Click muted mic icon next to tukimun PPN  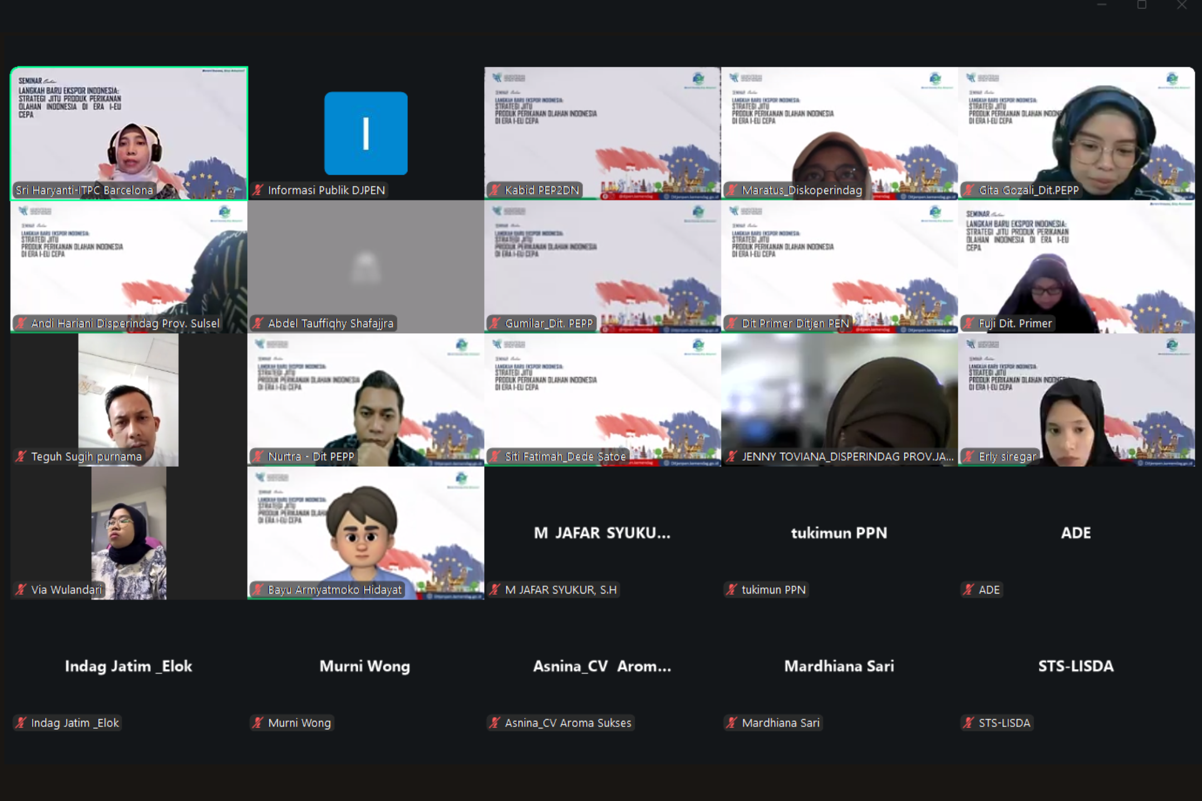pos(732,590)
